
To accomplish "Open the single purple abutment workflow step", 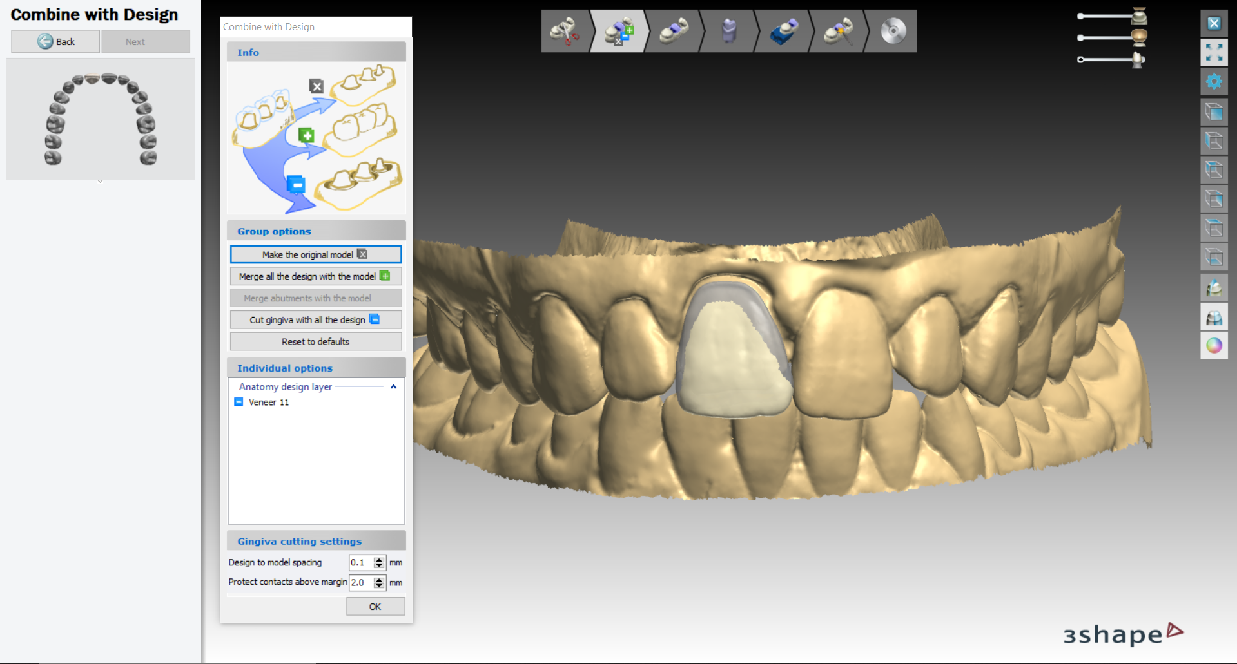I will (729, 31).
